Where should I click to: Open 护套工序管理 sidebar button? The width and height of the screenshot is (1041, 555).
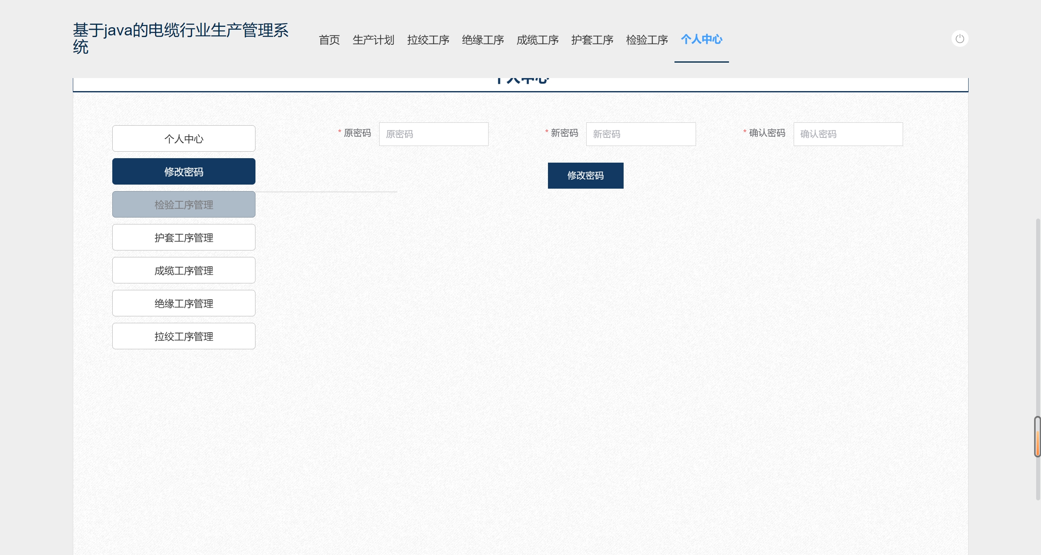point(184,237)
